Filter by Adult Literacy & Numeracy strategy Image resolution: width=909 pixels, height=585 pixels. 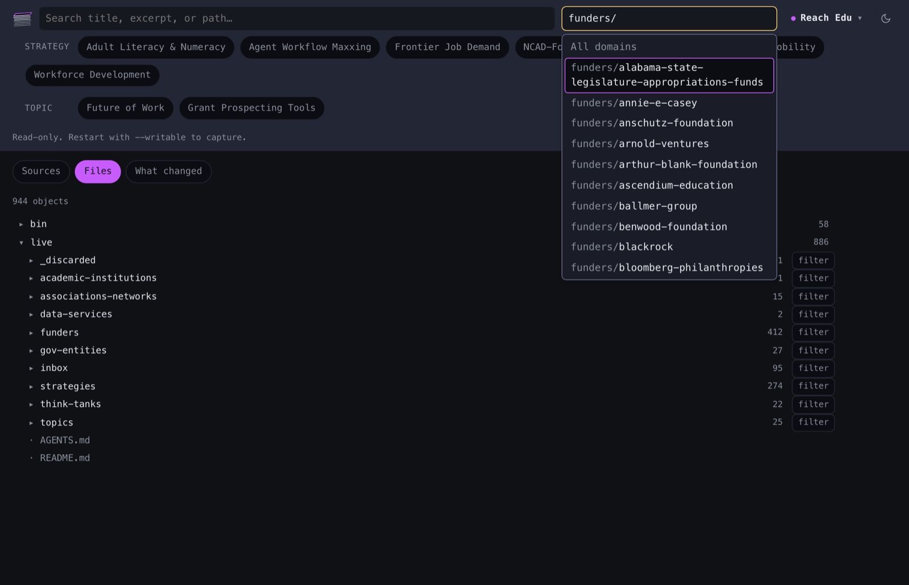156,47
